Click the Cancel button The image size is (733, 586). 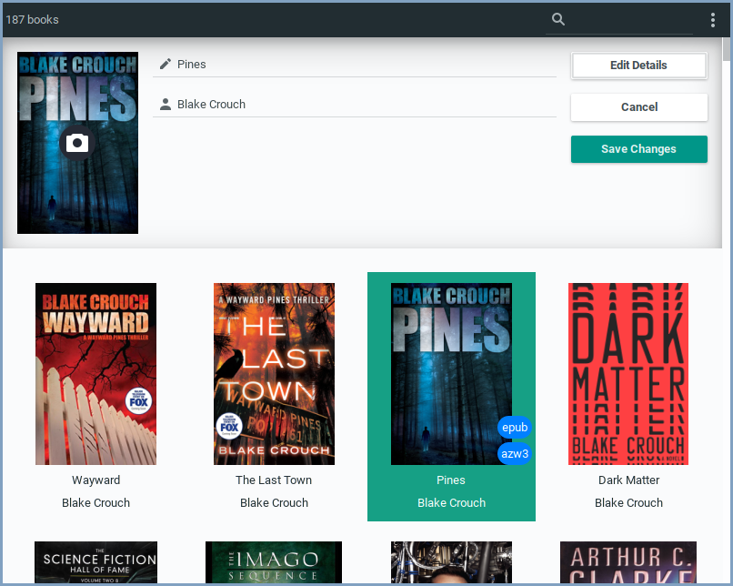click(638, 107)
